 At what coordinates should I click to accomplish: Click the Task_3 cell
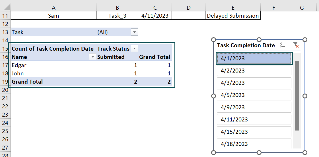tap(117, 16)
